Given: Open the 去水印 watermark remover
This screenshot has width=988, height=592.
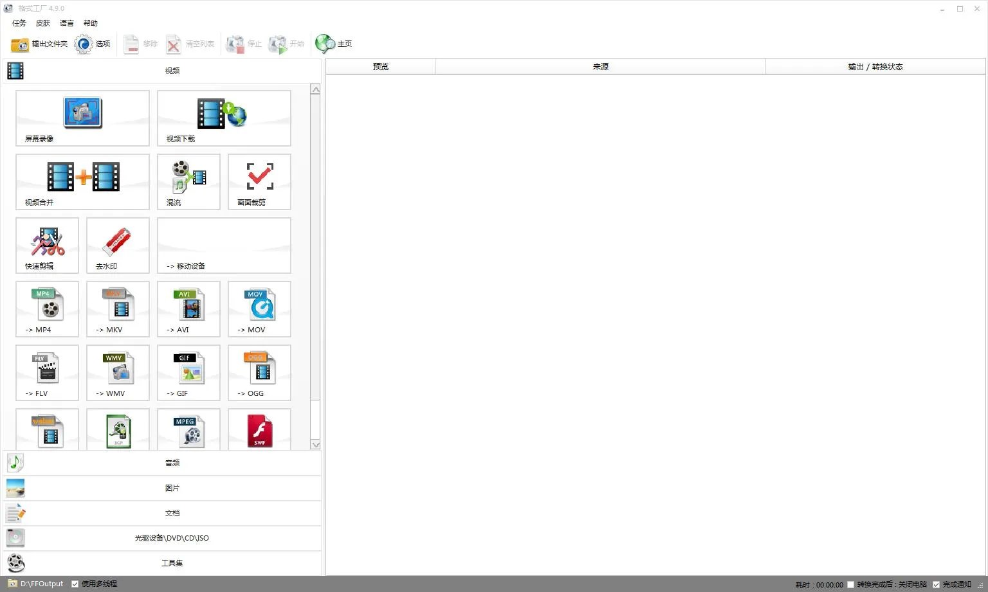Looking at the screenshot, I should click(118, 245).
